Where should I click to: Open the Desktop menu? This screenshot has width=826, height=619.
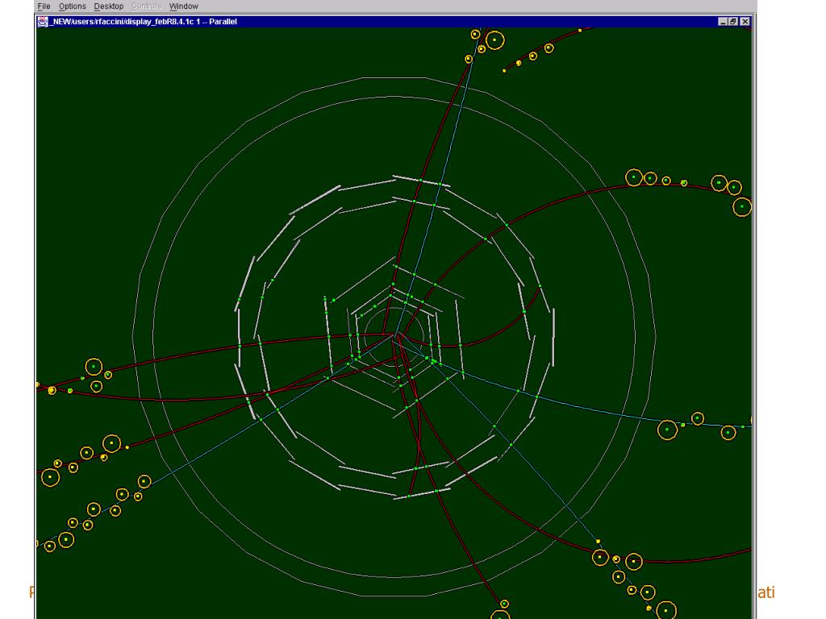coord(109,6)
